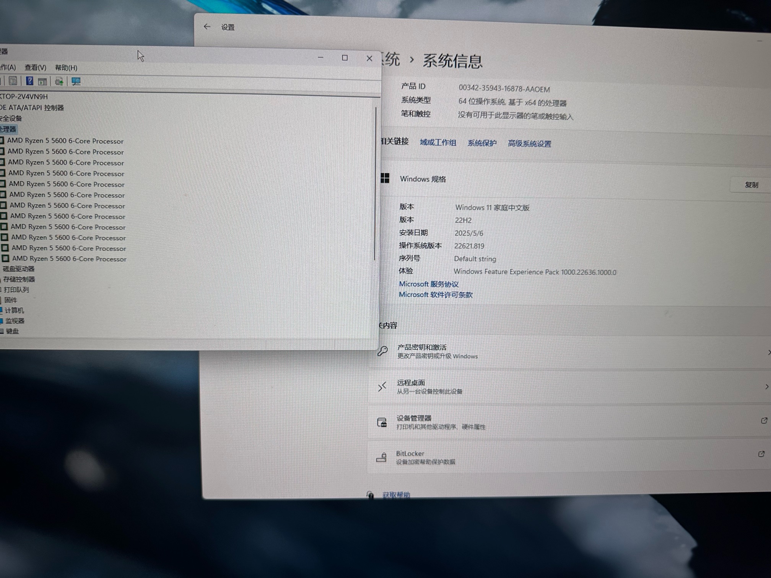Screen dimensions: 771x578
Task: Select the highlighted 处理器 category
Action: tap(8, 129)
